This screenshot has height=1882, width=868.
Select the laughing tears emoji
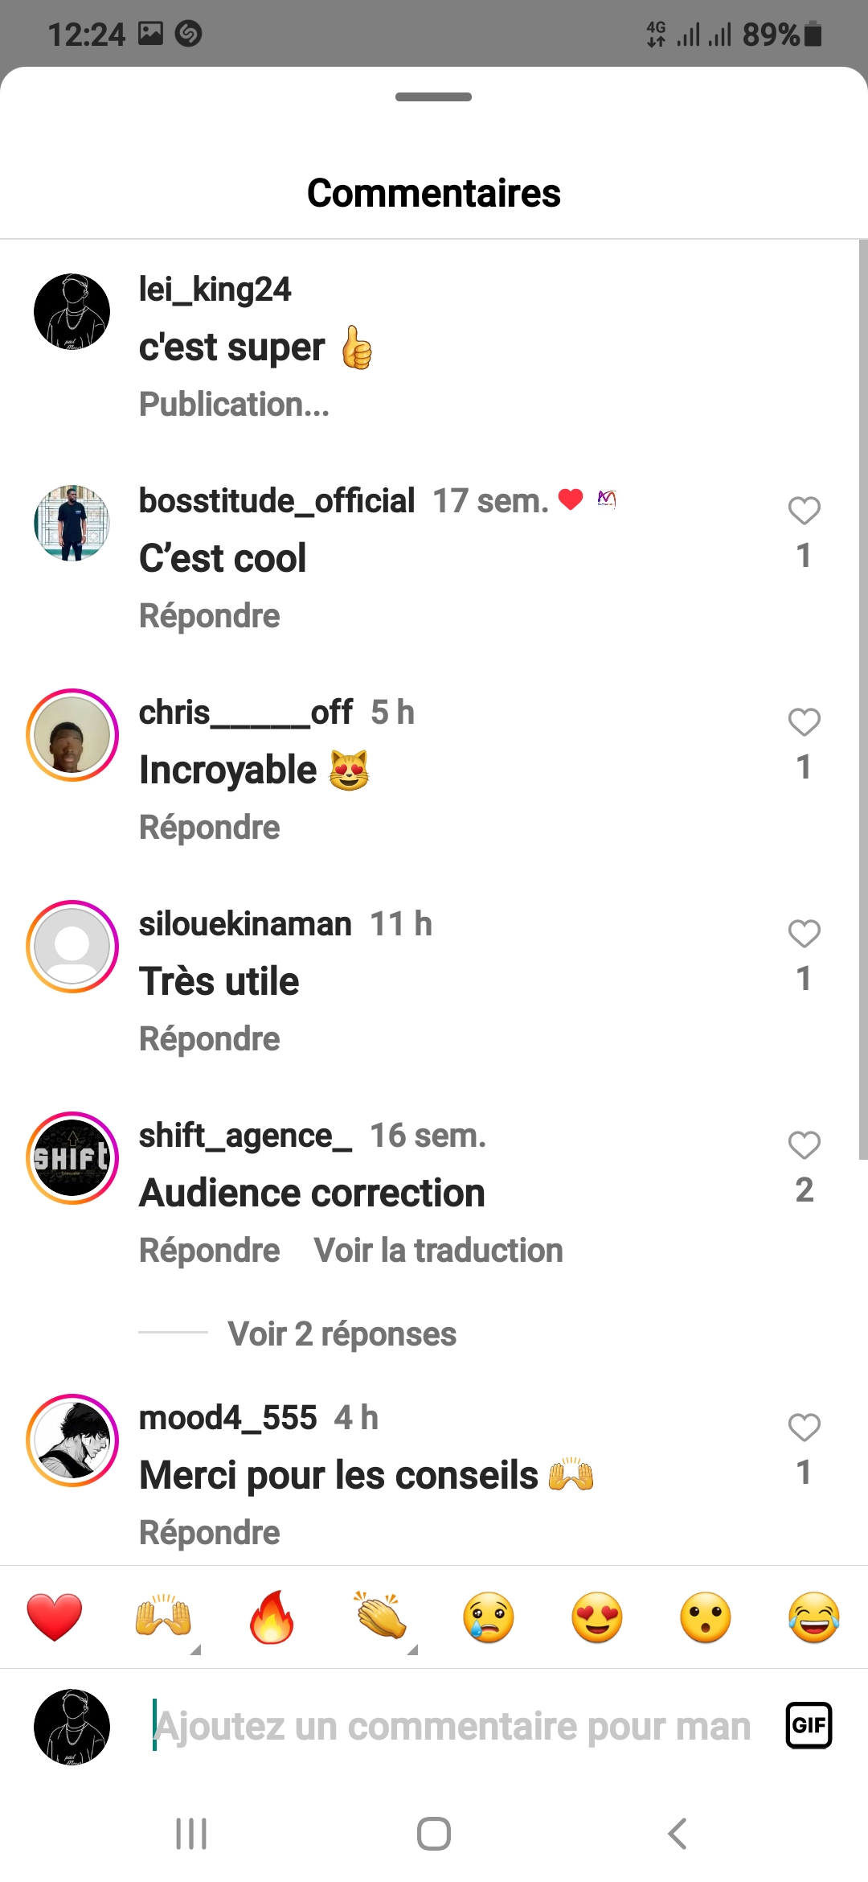(x=814, y=1617)
